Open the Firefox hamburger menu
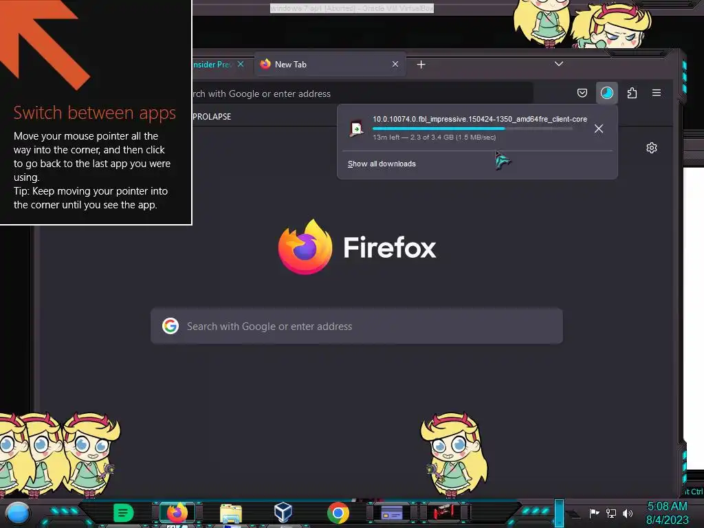This screenshot has width=704, height=528. (657, 93)
